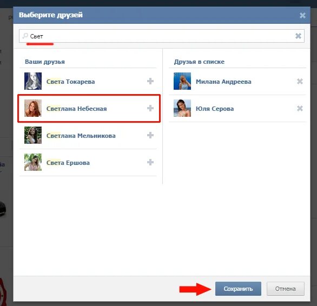Image resolution: width=317 pixels, height=306 pixels.
Task: Open Света Токарева avatar thumbnail
Action: point(33,81)
